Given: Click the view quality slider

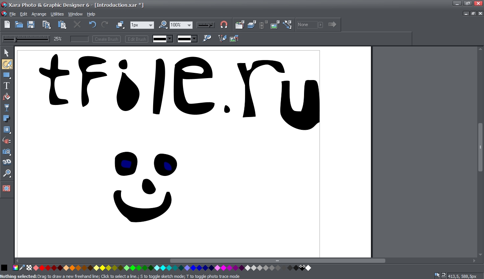Looking at the screenshot, I should pos(206,25).
